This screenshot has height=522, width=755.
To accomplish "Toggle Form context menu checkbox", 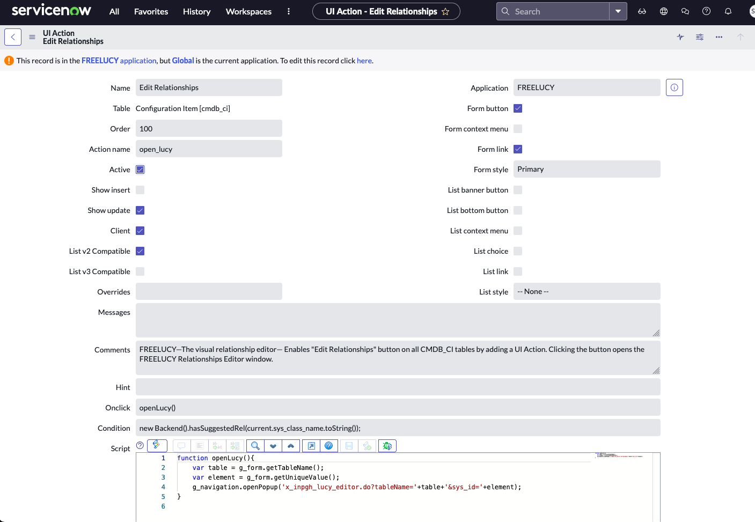I will pos(518,129).
